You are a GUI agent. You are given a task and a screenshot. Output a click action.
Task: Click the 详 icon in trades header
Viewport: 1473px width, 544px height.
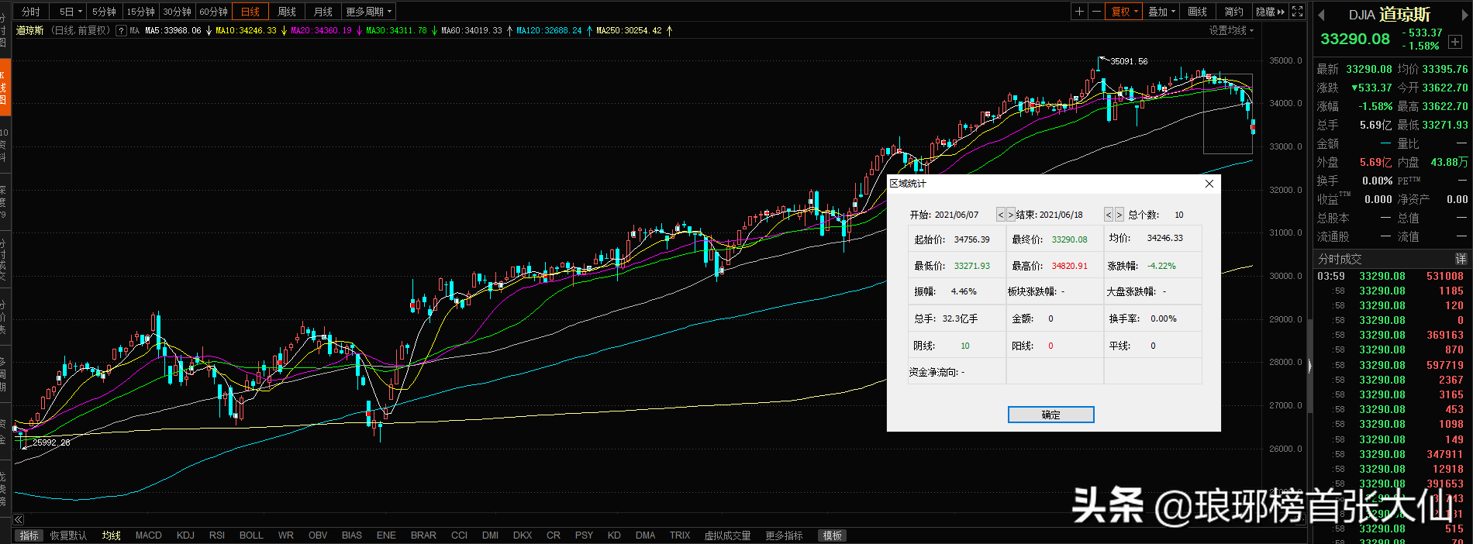tap(1461, 259)
